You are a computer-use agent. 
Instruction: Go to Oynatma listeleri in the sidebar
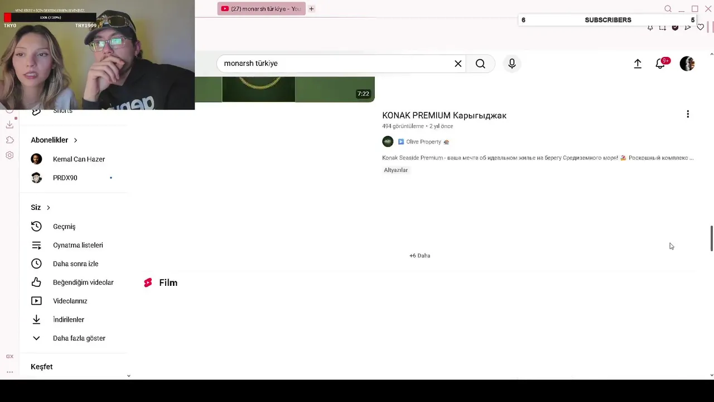coord(78,245)
